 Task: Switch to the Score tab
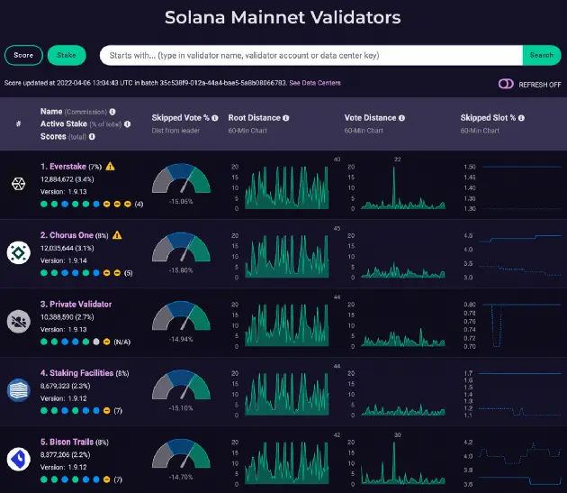coord(23,55)
